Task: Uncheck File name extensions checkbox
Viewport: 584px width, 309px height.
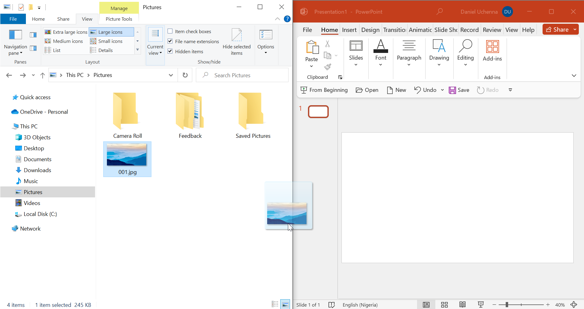Action: click(x=170, y=41)
